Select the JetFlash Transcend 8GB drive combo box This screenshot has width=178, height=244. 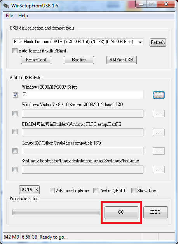click(x=78, y=42)
